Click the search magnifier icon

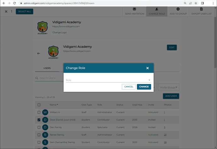point(37,78)
